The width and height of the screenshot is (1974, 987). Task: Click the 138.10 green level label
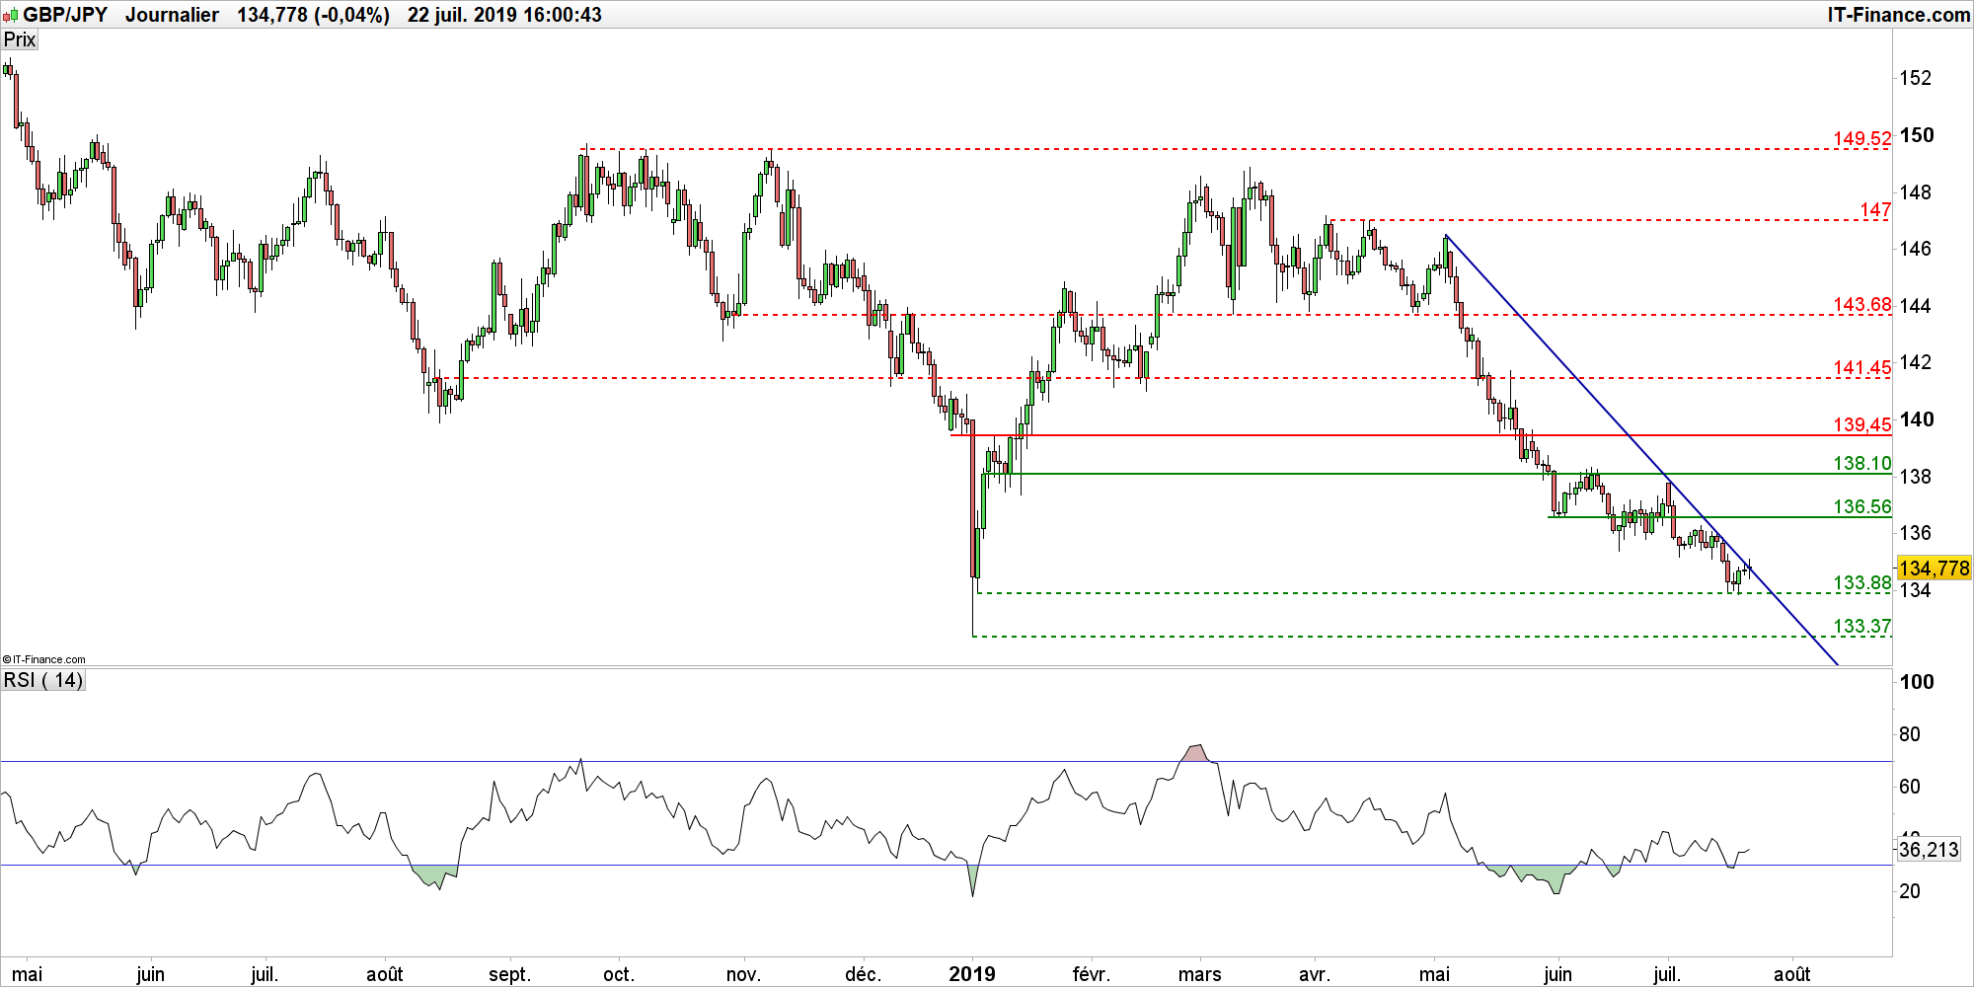[1862, 464]
